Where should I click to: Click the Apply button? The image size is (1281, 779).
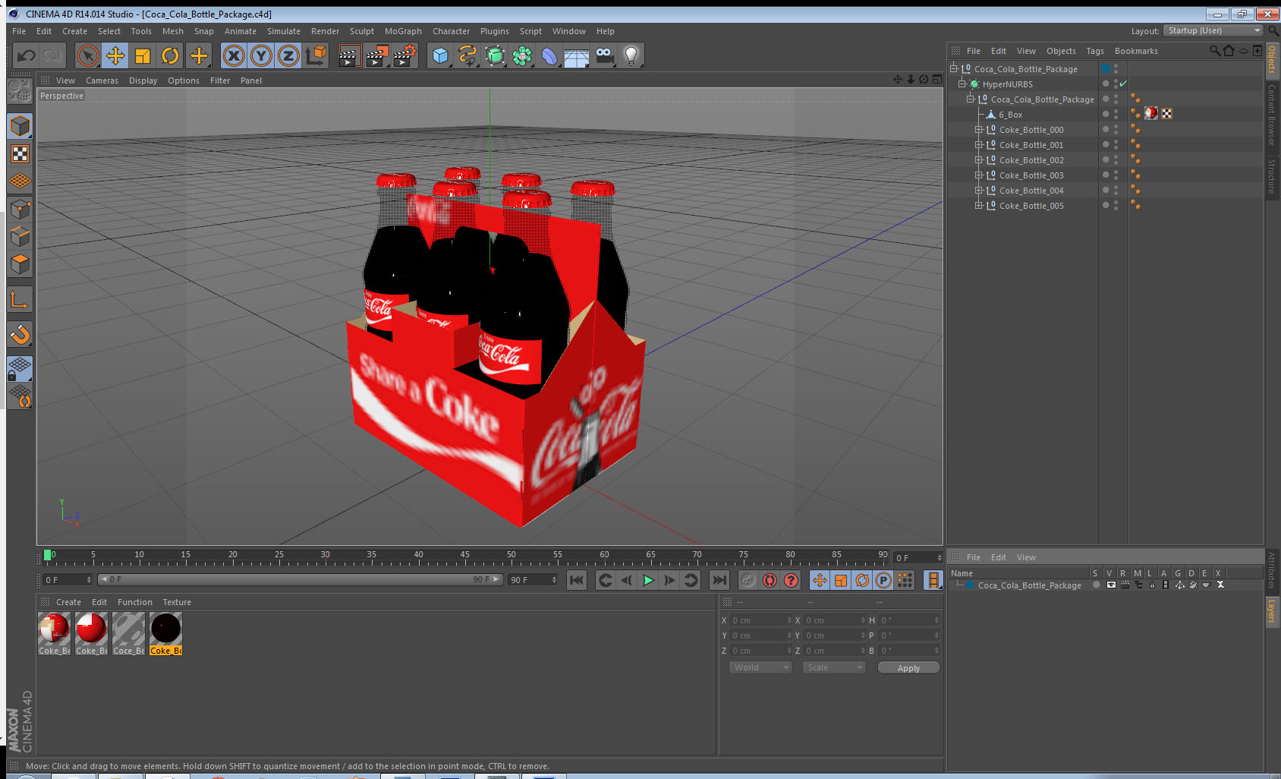(x=908, y=668)
